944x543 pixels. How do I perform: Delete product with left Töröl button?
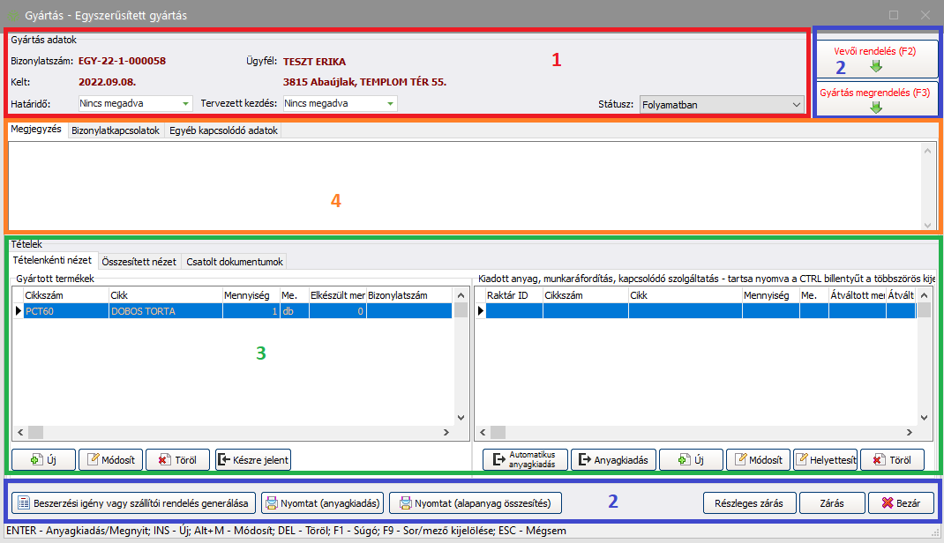pos(177,459)
